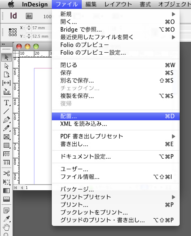This screenshot has height=236, width=191.
Task: Choose プリント... menu item
Action: (x=116, y=205)
